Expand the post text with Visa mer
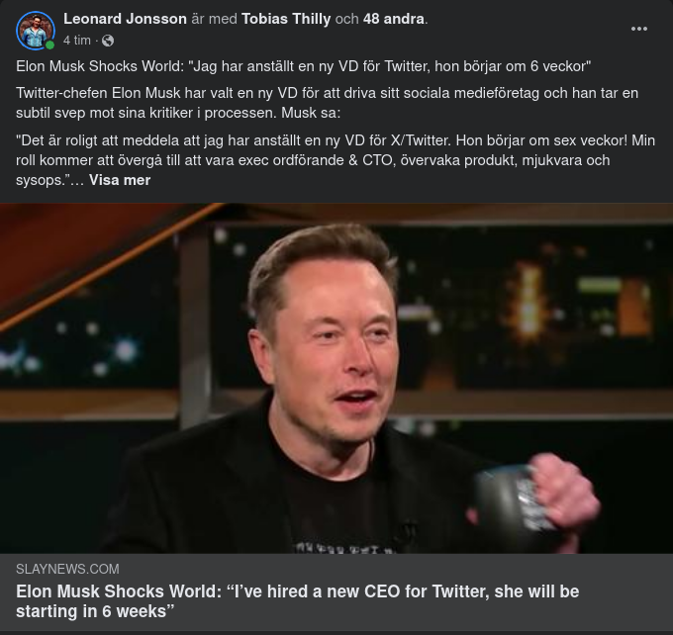The height and width of the screenshot is (635, 673). (120, 180)
